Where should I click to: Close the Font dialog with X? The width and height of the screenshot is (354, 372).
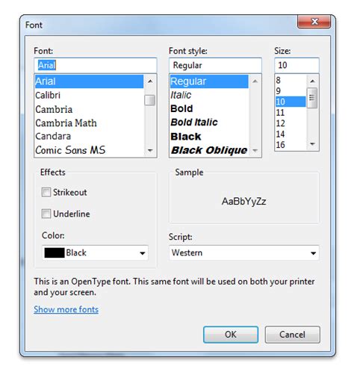(314, 22)
